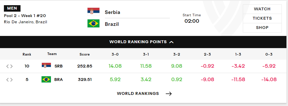Screen dimensions: 288x106
Task: Click the angle brackets icon beside SRB row
Action: pyautogui.click(x=10, y=66)
